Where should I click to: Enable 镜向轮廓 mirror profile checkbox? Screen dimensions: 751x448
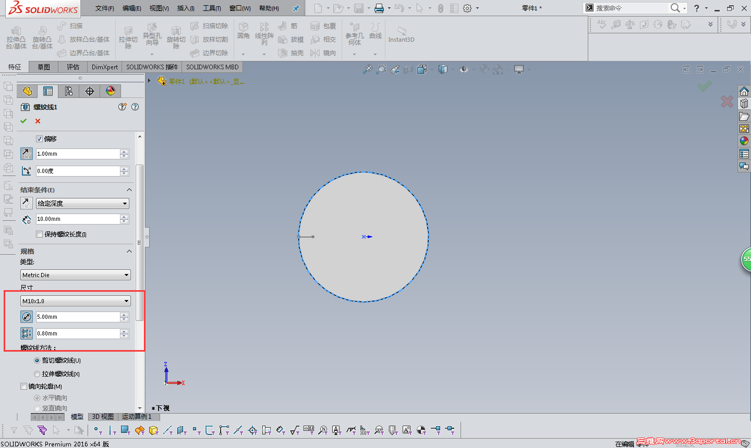23,387
